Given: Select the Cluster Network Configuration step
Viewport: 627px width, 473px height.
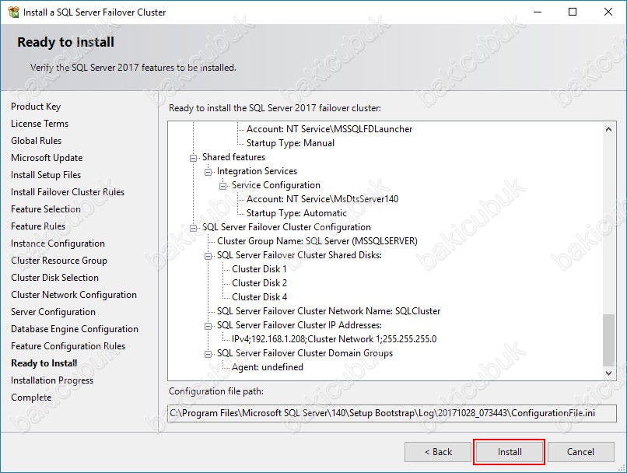Looking at the screenshot, I should click(74, 295).
